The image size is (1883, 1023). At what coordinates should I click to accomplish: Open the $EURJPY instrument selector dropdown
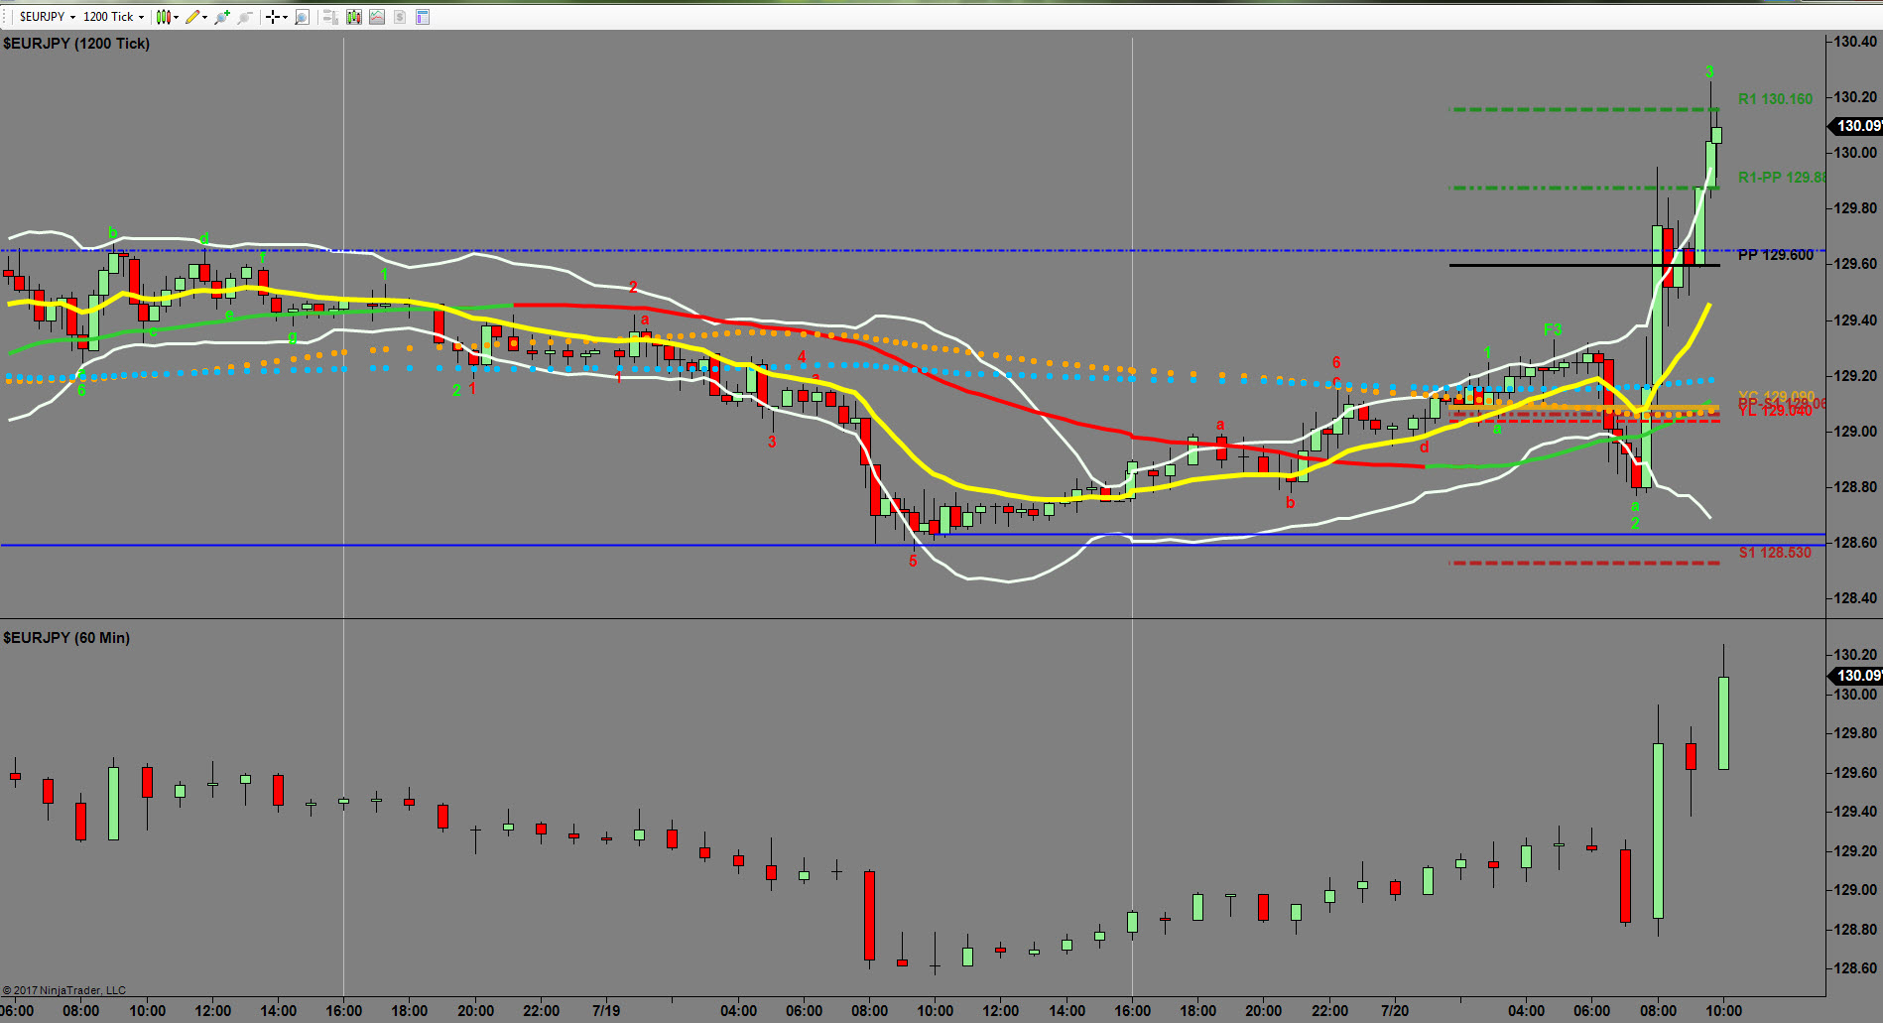tap(47, 17)
